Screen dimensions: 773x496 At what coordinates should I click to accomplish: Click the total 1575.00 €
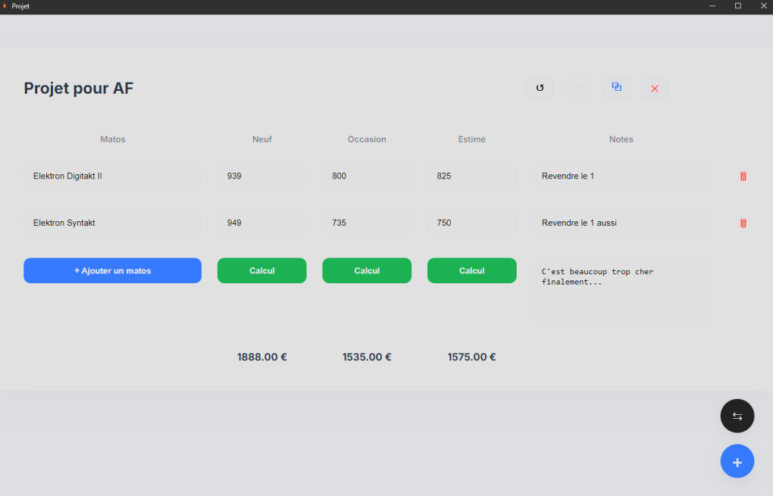tap(472, 357)
